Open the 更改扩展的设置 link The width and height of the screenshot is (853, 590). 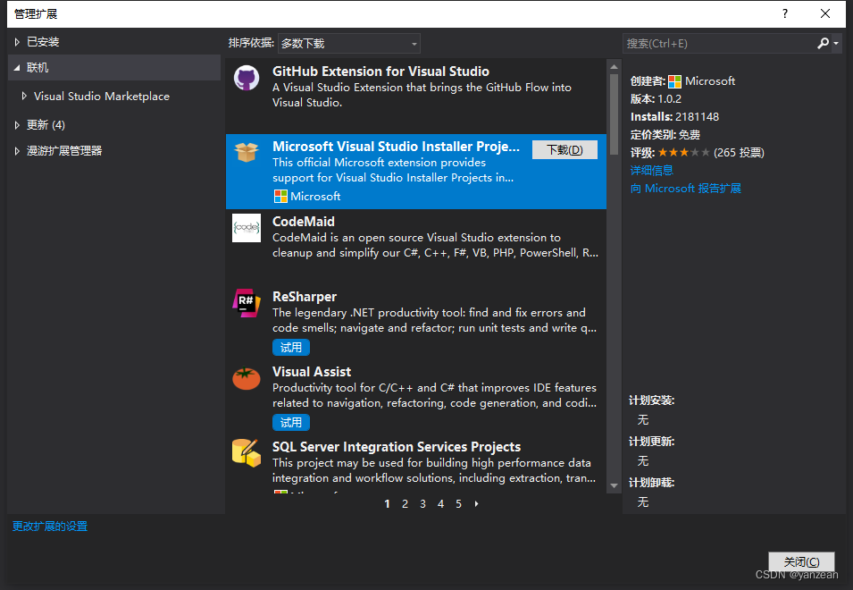(49, 527)
